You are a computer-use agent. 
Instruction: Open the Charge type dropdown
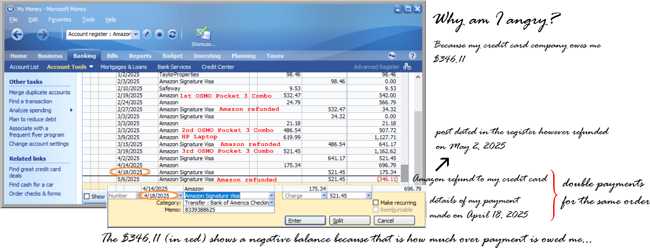(324, 196)
